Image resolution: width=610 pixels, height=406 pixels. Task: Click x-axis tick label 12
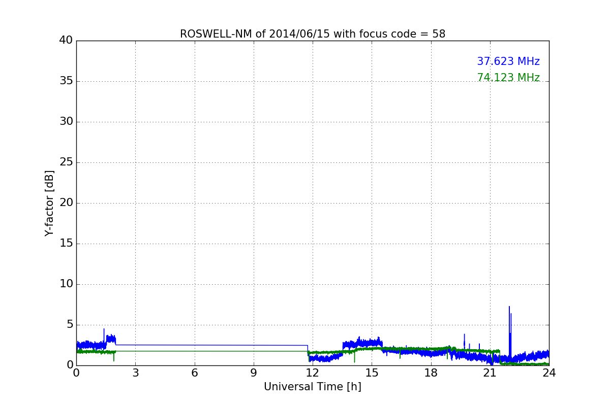coord(313,373)
